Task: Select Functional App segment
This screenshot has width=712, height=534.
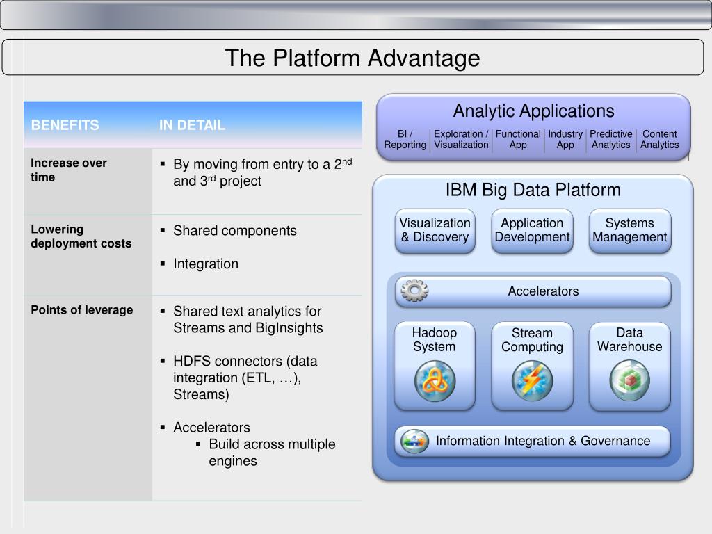Action: [x=518, y=139]
